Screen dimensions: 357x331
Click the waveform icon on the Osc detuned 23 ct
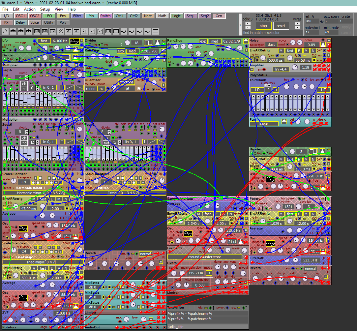coord(270,244)
